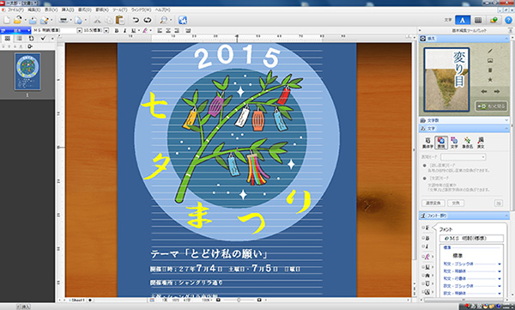
Task: Open the ツール(T) menu
Action: [x=119, y=9]
